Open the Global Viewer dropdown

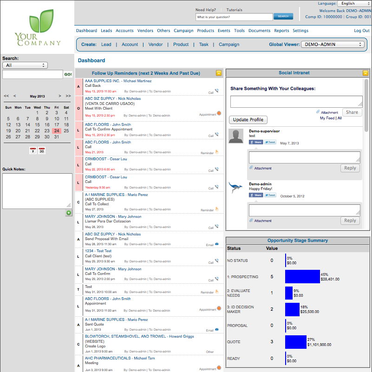[332, 45]
